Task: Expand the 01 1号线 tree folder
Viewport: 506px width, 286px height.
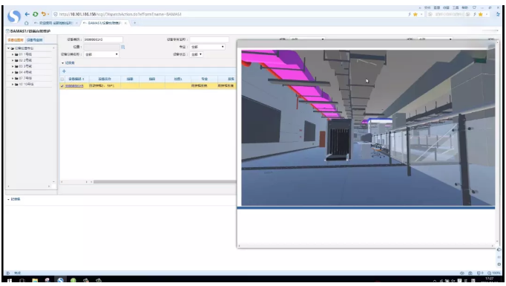Action: click(13, 54)
